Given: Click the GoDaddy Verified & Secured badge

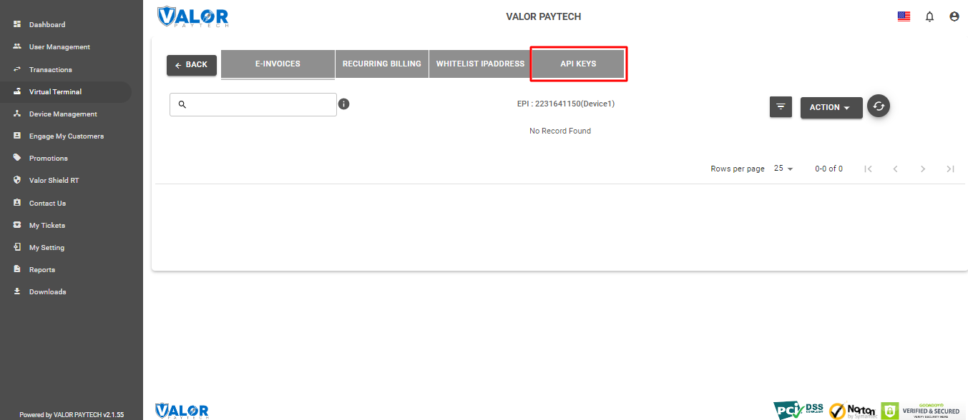Looking at the screenshot, I should tap(921, 410).
